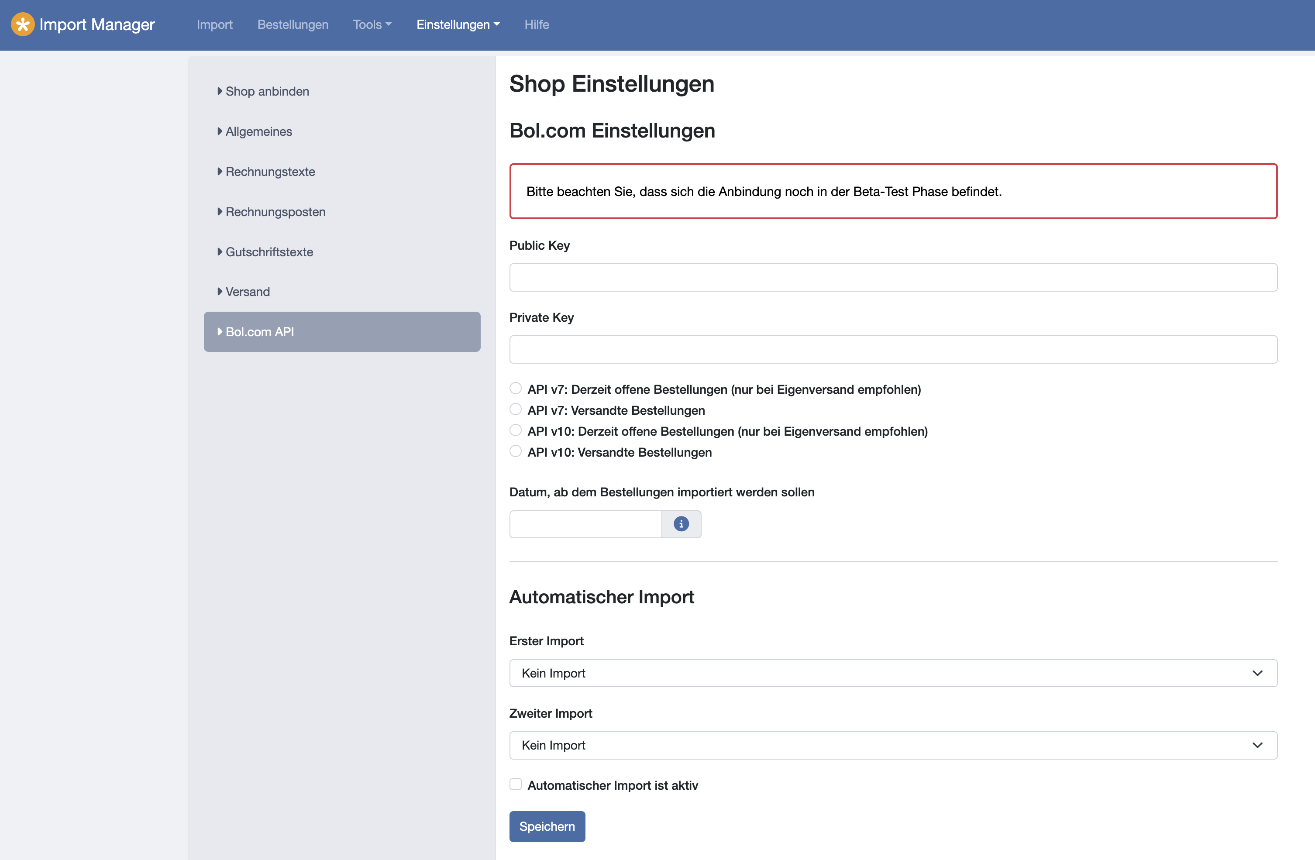The image size is (1315, 860).
Task: Open Allgemeines settings section
Action: [x=342, y=131]
